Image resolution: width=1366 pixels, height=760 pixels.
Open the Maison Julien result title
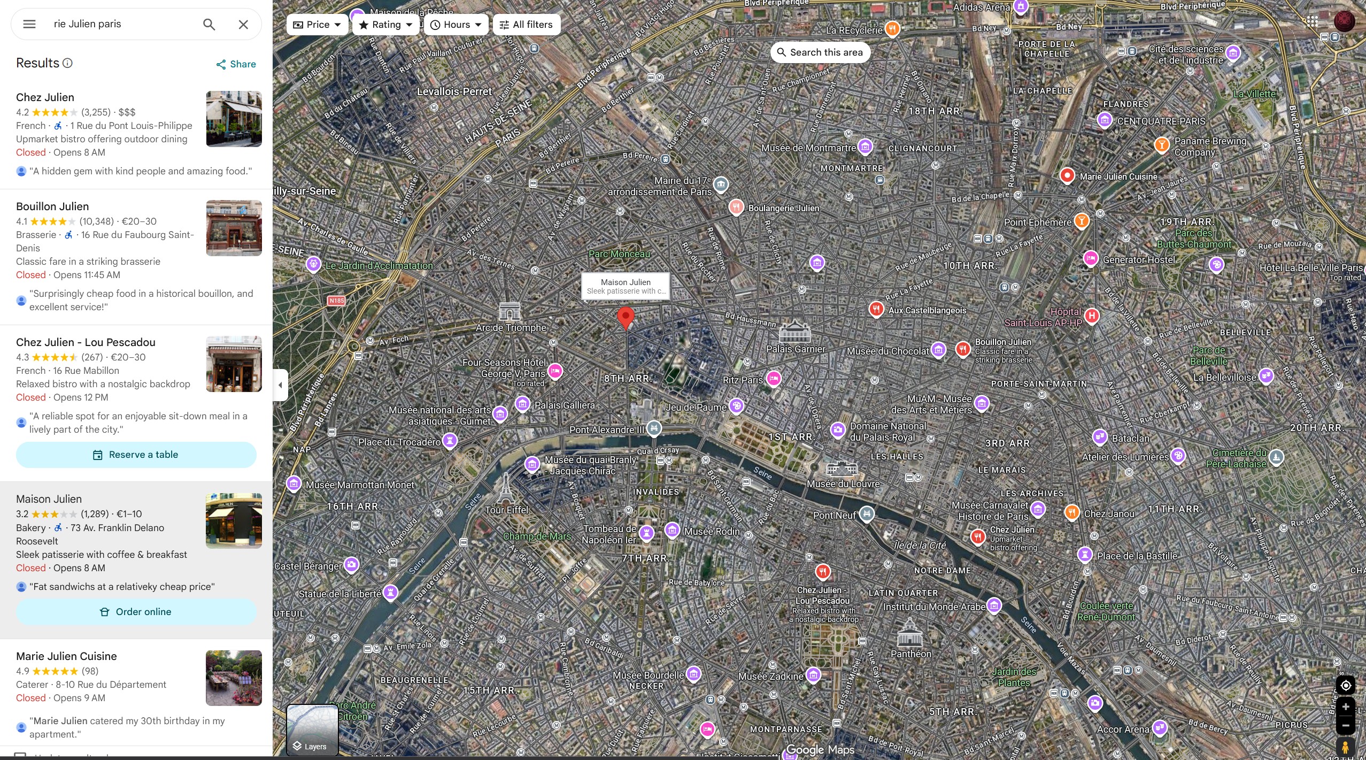[x=49, y=499]
